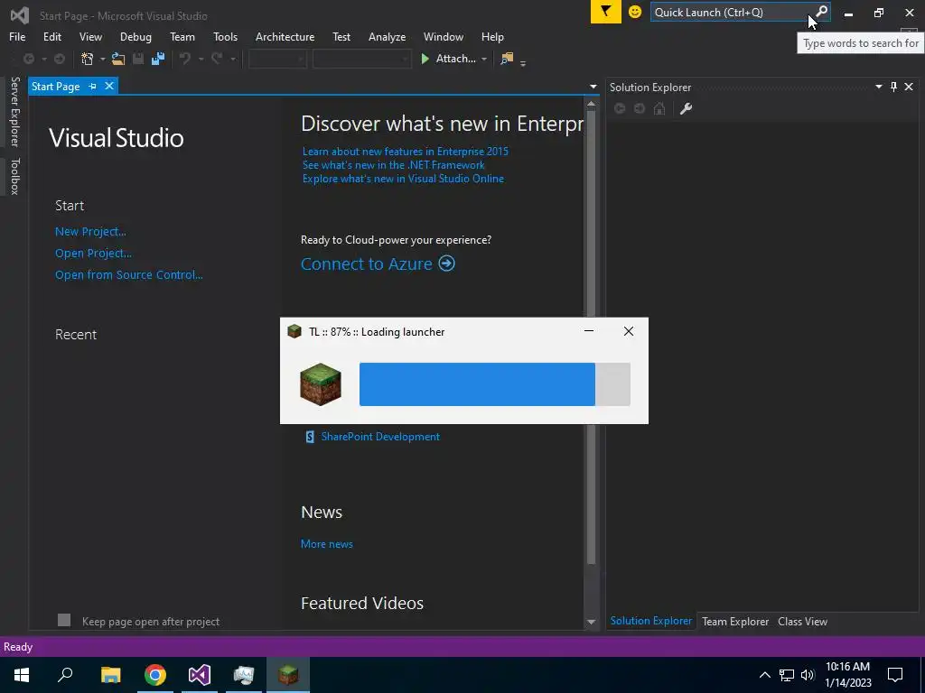Image resolution: width=925 pixels, height=693 pixels.
Task: Click the Minecraft launcher taskbar icon
Action: 288,675
